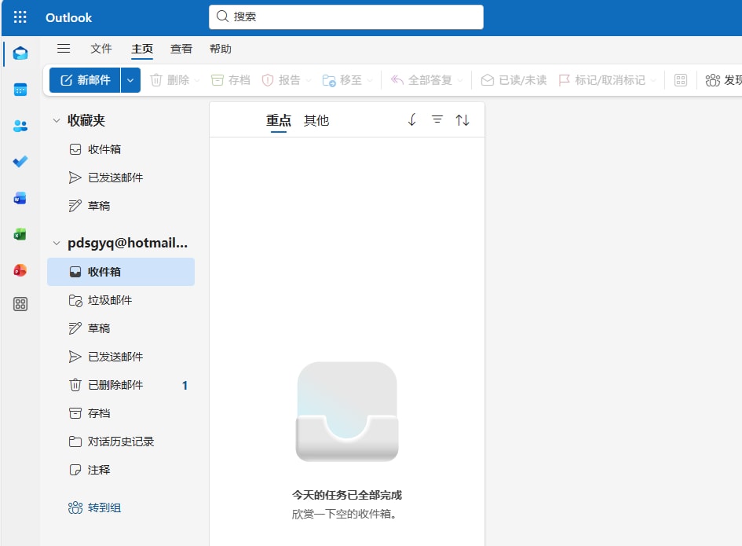The image size is (742, 546).
Task: Toggle navigation pane with hamburger icon
Action: (64, 49)
